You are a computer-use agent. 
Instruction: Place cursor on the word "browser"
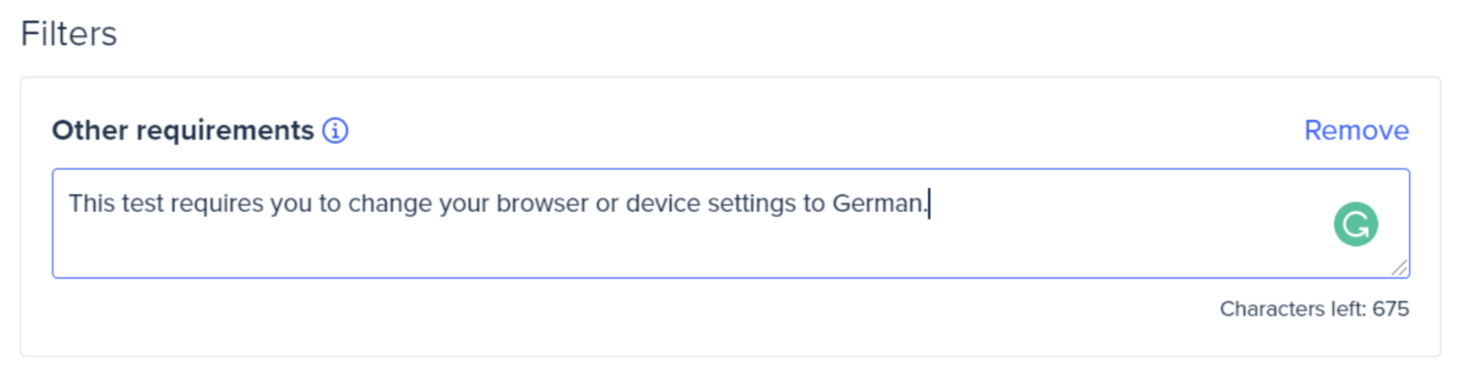coord(542,203)
